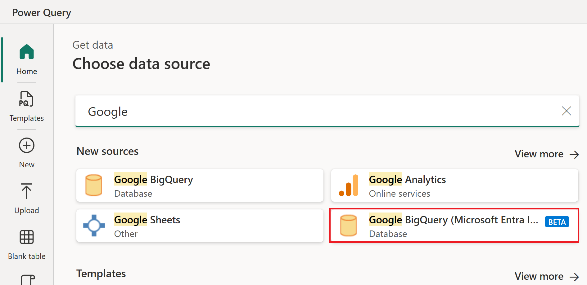The width and height of the screenshot is (587, 285).
Task: Select the Google Sheets connector icon
Action: tap(94, 226)
